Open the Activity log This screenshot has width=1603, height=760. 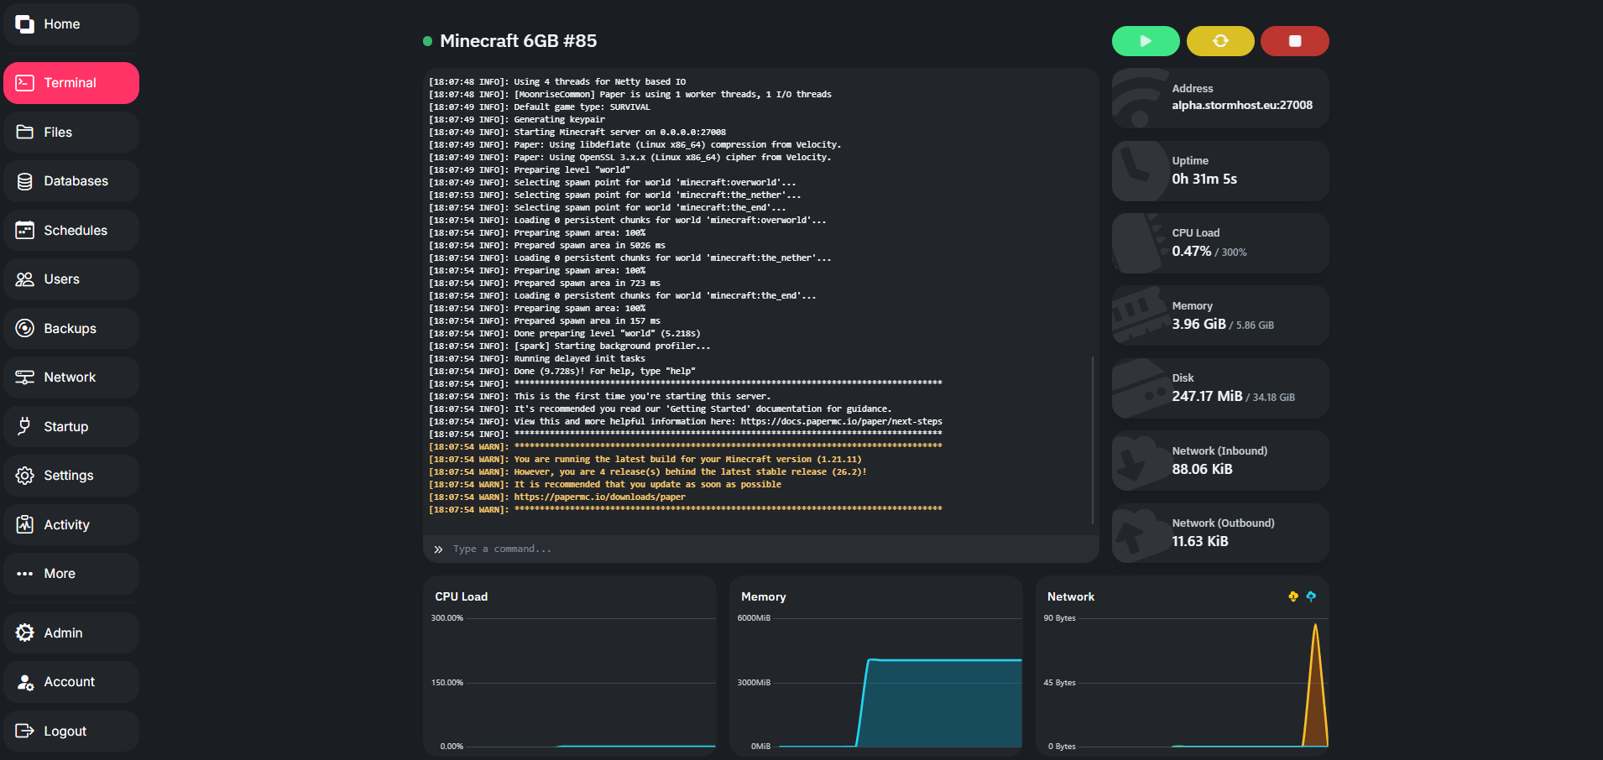(x=71, y=525)
